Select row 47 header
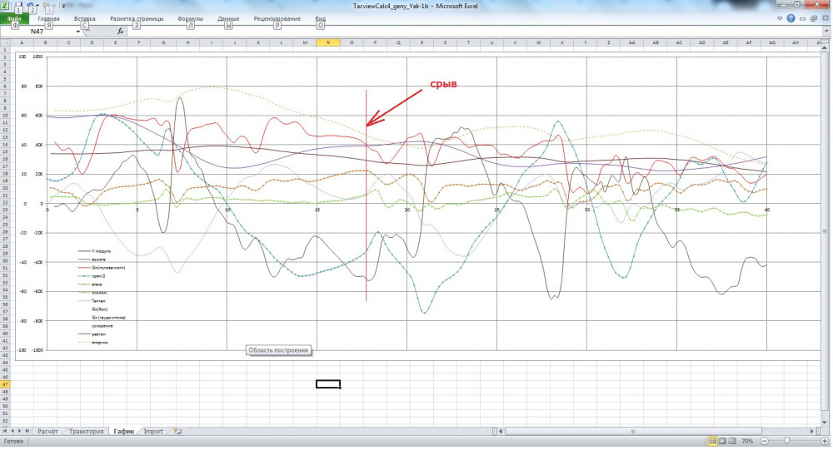Viewport: 833px width, 455px height. [5, 384]
